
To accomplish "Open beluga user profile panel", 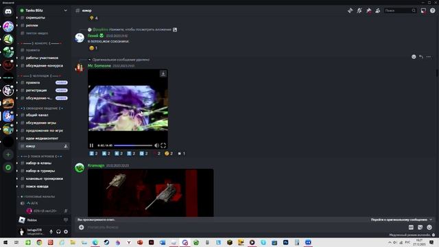I will 32,232.
